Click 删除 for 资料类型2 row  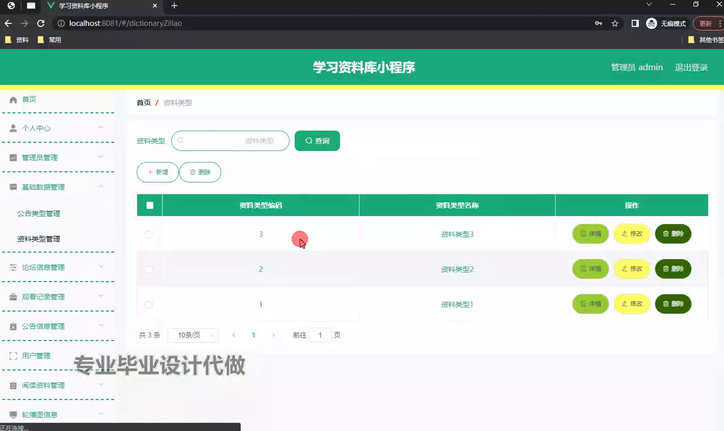coord(673,269)
